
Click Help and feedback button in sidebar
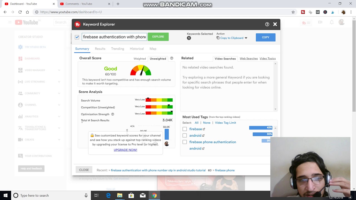click(31, 169)
